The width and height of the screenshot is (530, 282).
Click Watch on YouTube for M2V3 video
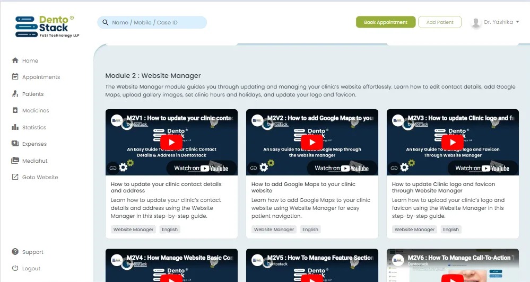pos(478,168)
